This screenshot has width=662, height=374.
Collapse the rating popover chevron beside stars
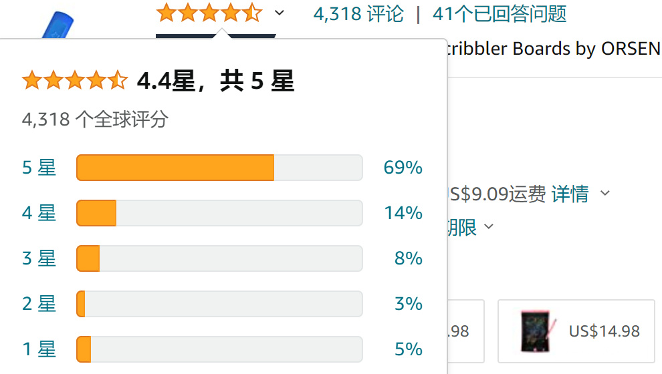coord(279,13)
